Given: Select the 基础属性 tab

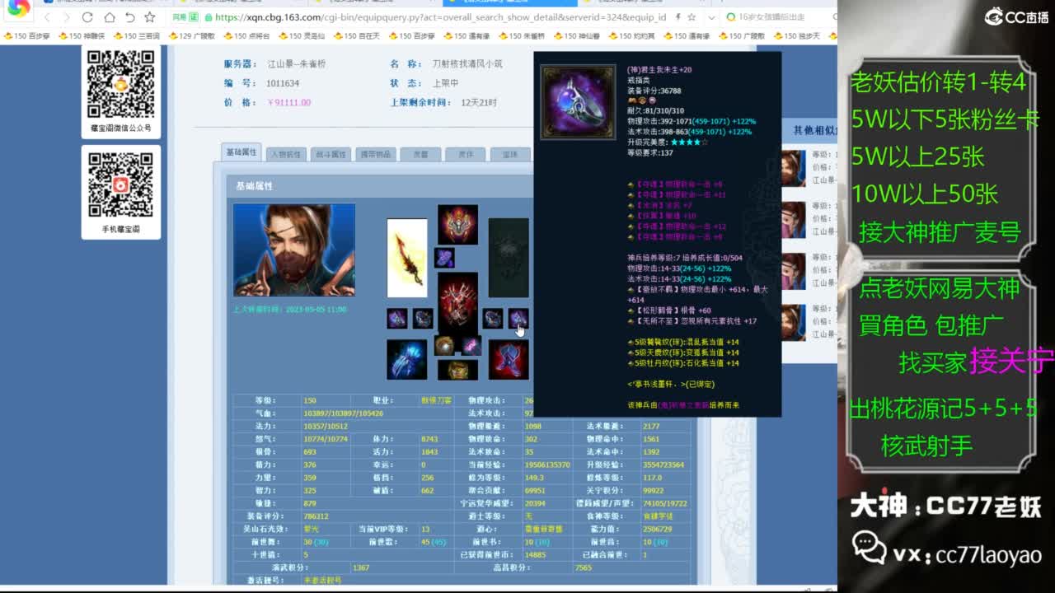Looking at the screenshot, I should click(242, 152).
